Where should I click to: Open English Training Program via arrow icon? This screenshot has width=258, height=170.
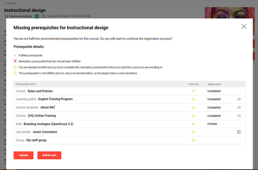(x=239, y=99)
